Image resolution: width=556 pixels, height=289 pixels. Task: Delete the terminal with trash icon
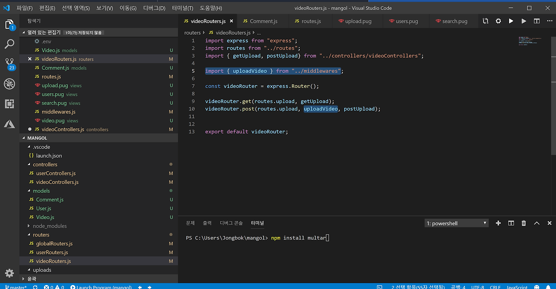click(x=524, y=223)
